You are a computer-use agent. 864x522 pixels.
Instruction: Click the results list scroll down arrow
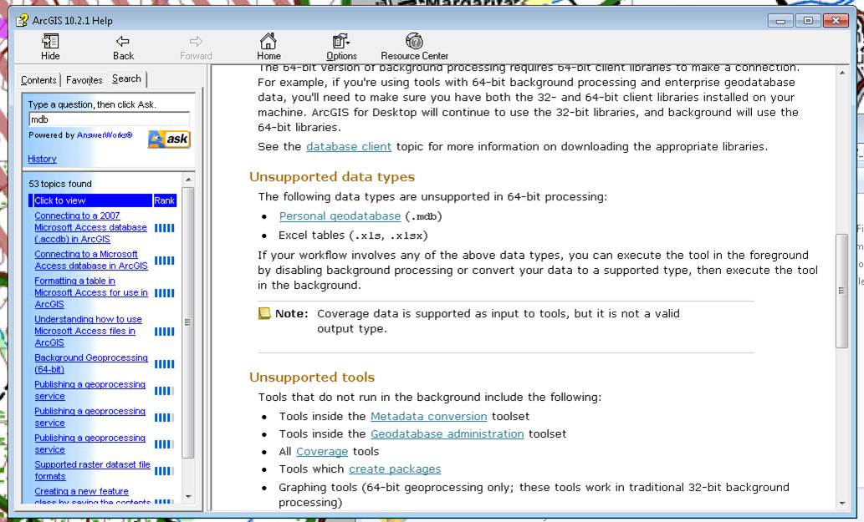[x=188, y=497]
